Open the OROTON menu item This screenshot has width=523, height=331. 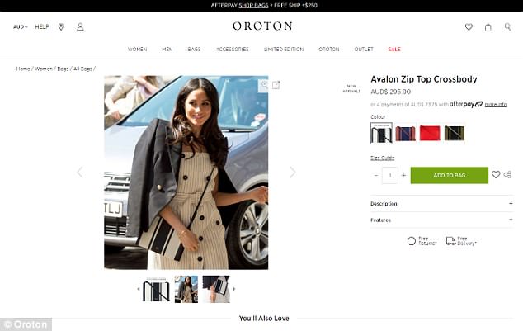click(x=329, y=49)
